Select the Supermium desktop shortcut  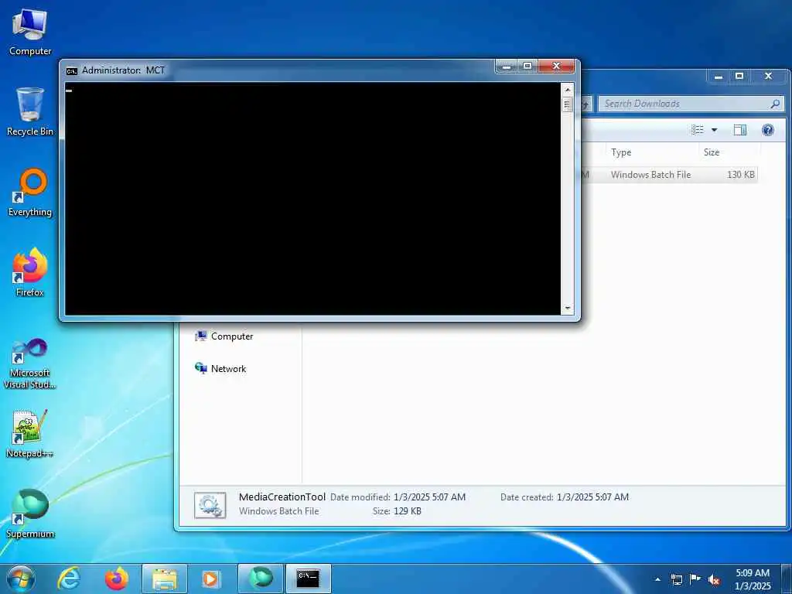(30, 514)
